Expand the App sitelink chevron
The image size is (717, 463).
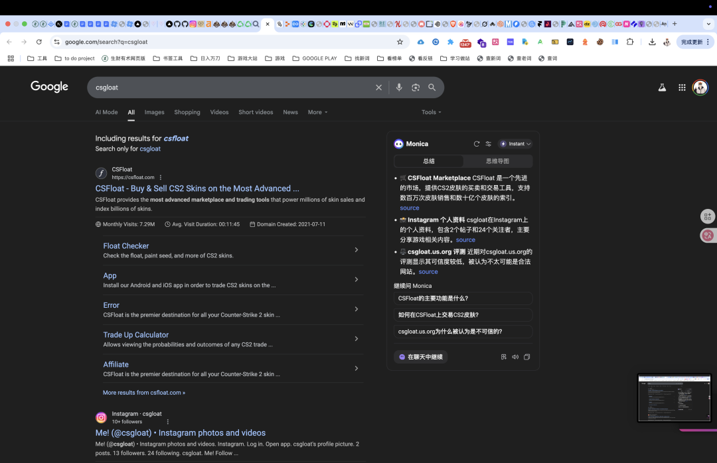point(357,279)
